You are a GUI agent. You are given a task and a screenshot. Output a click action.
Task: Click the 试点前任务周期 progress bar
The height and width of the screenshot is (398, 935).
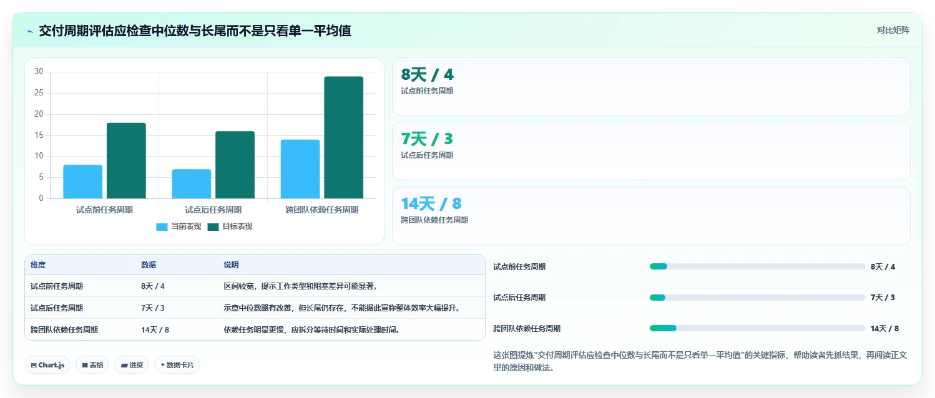[x=758, y=266]
